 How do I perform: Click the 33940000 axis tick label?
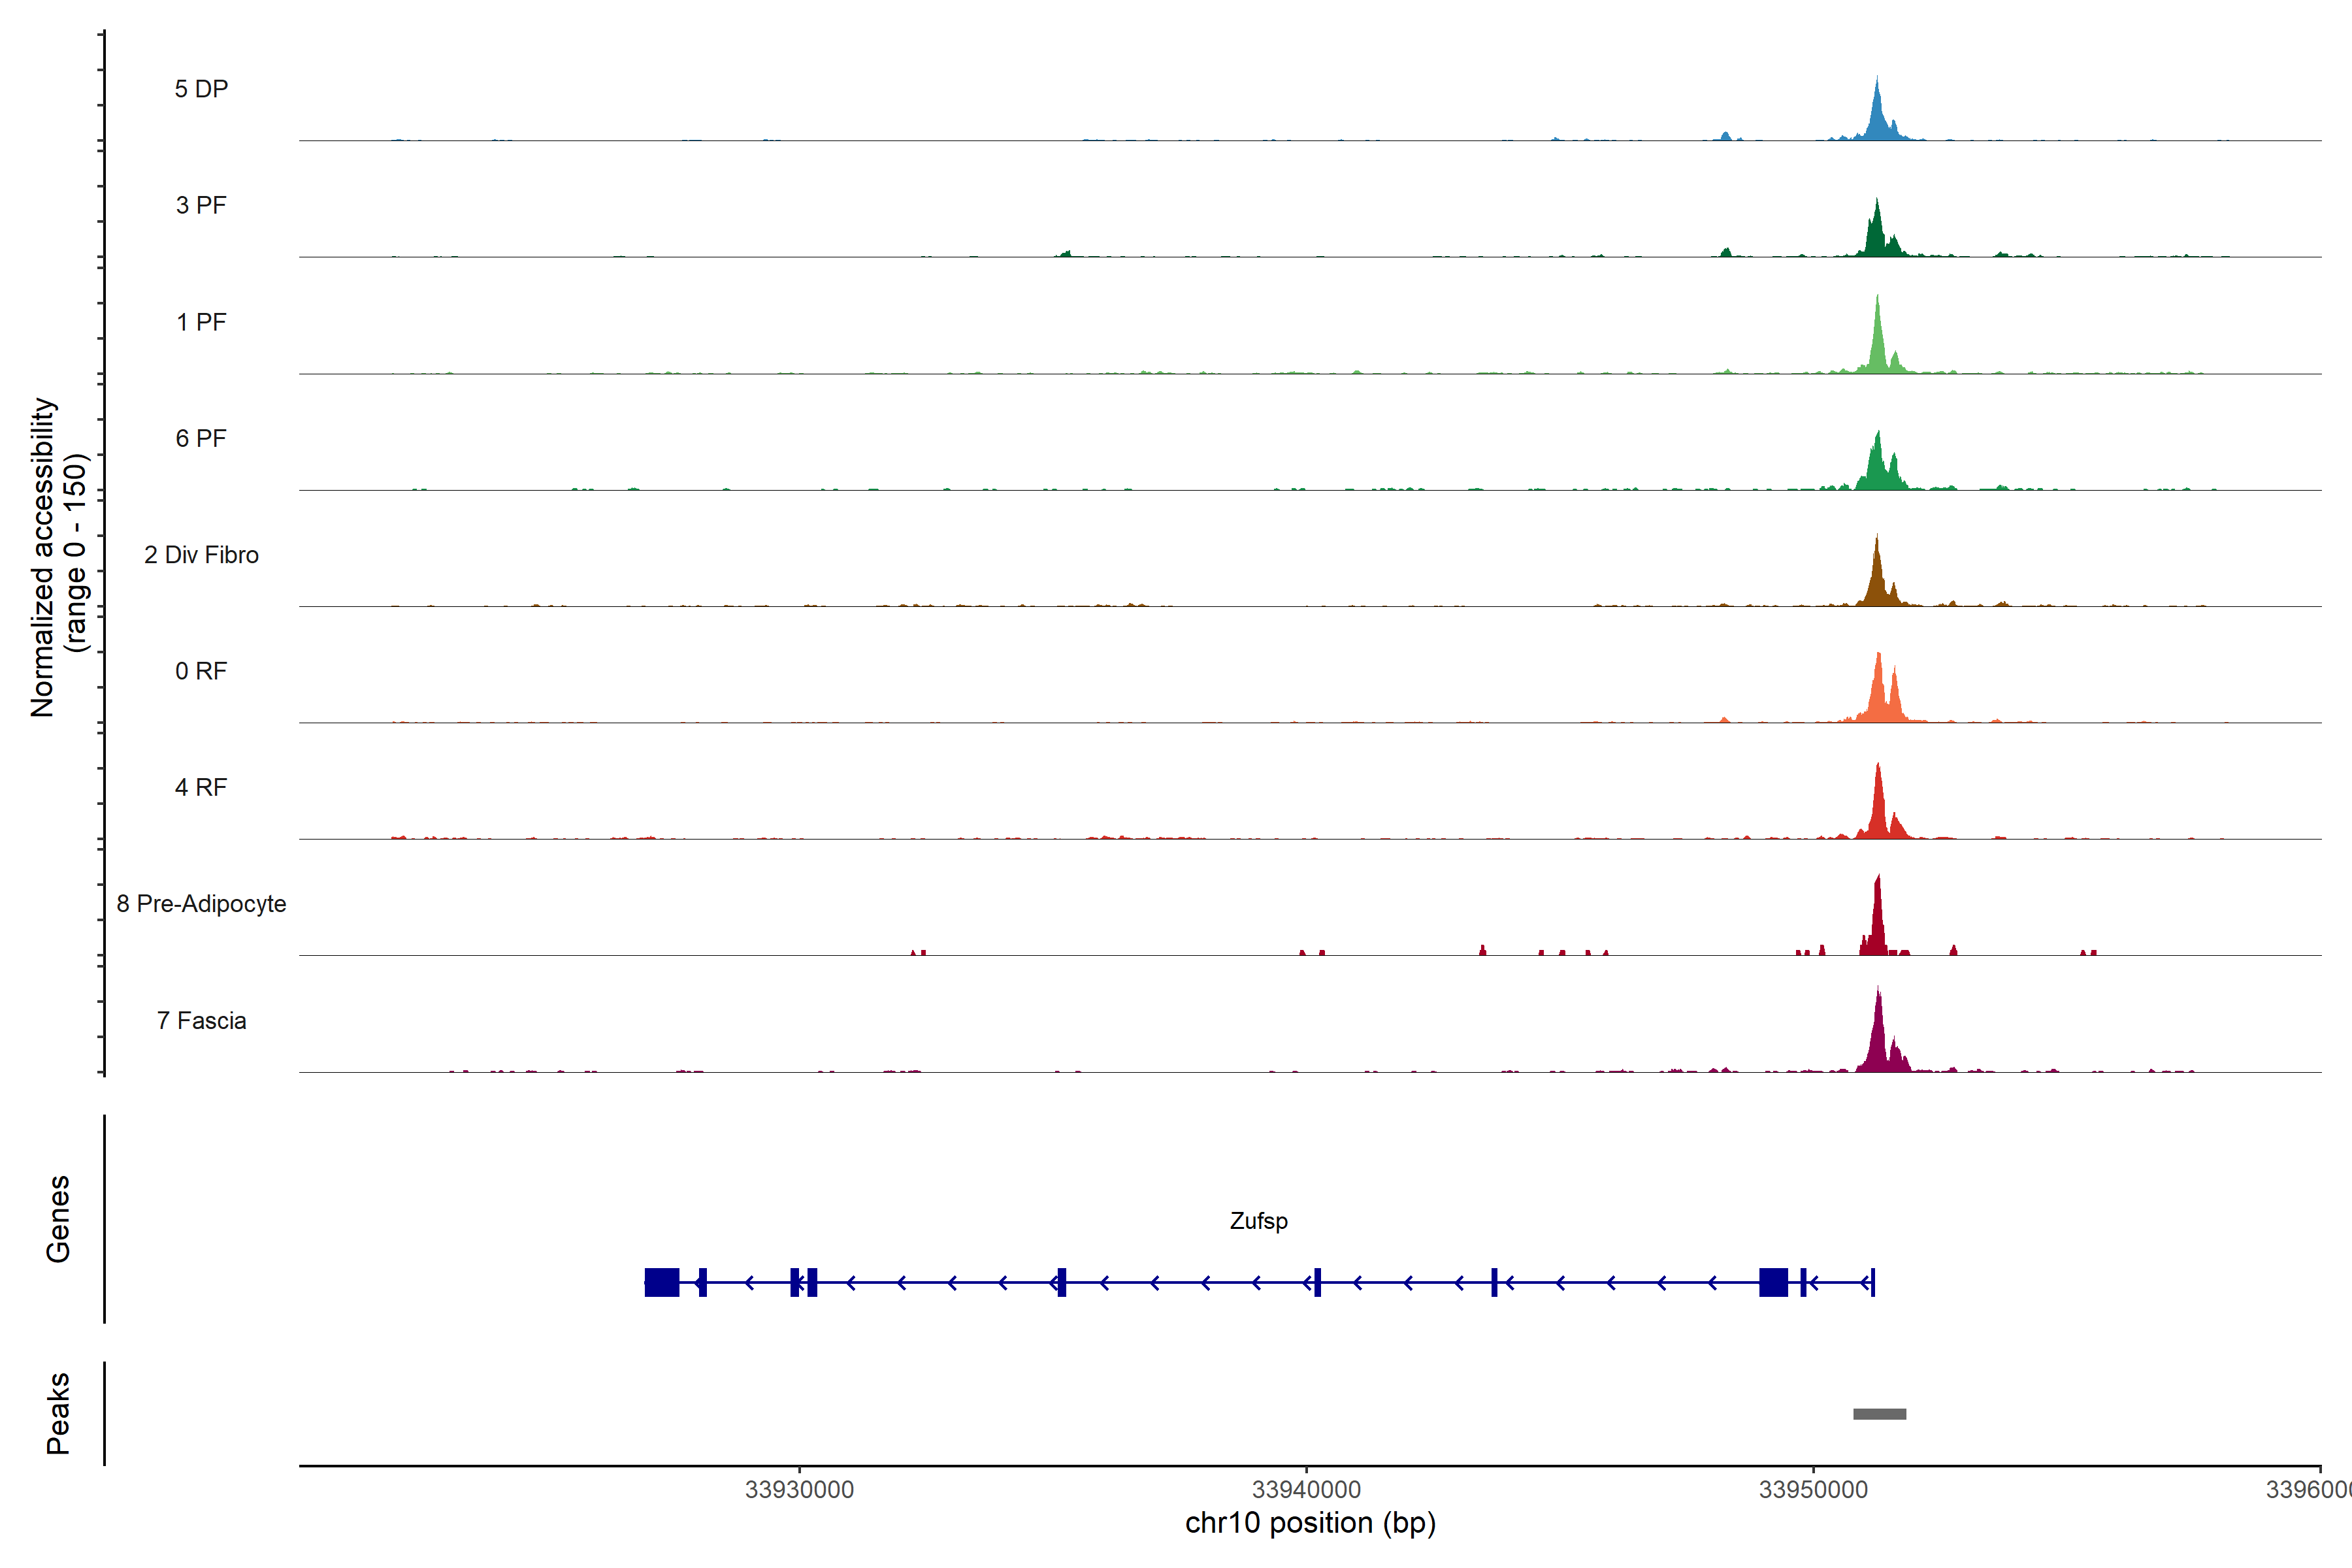click(x=1306, y=1490)
